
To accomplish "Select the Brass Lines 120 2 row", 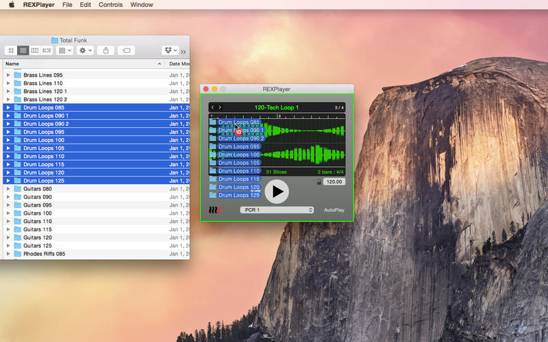I will 96,99.
